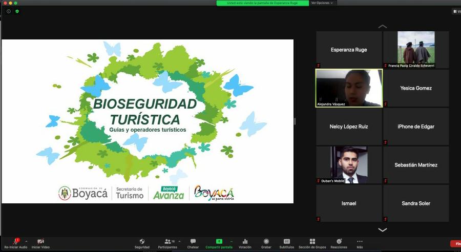The height and width of the screenshot is (252, 461).
Task: Expand audio options arrow beside Re-iniciar Audio
Action: pos(26,241)
